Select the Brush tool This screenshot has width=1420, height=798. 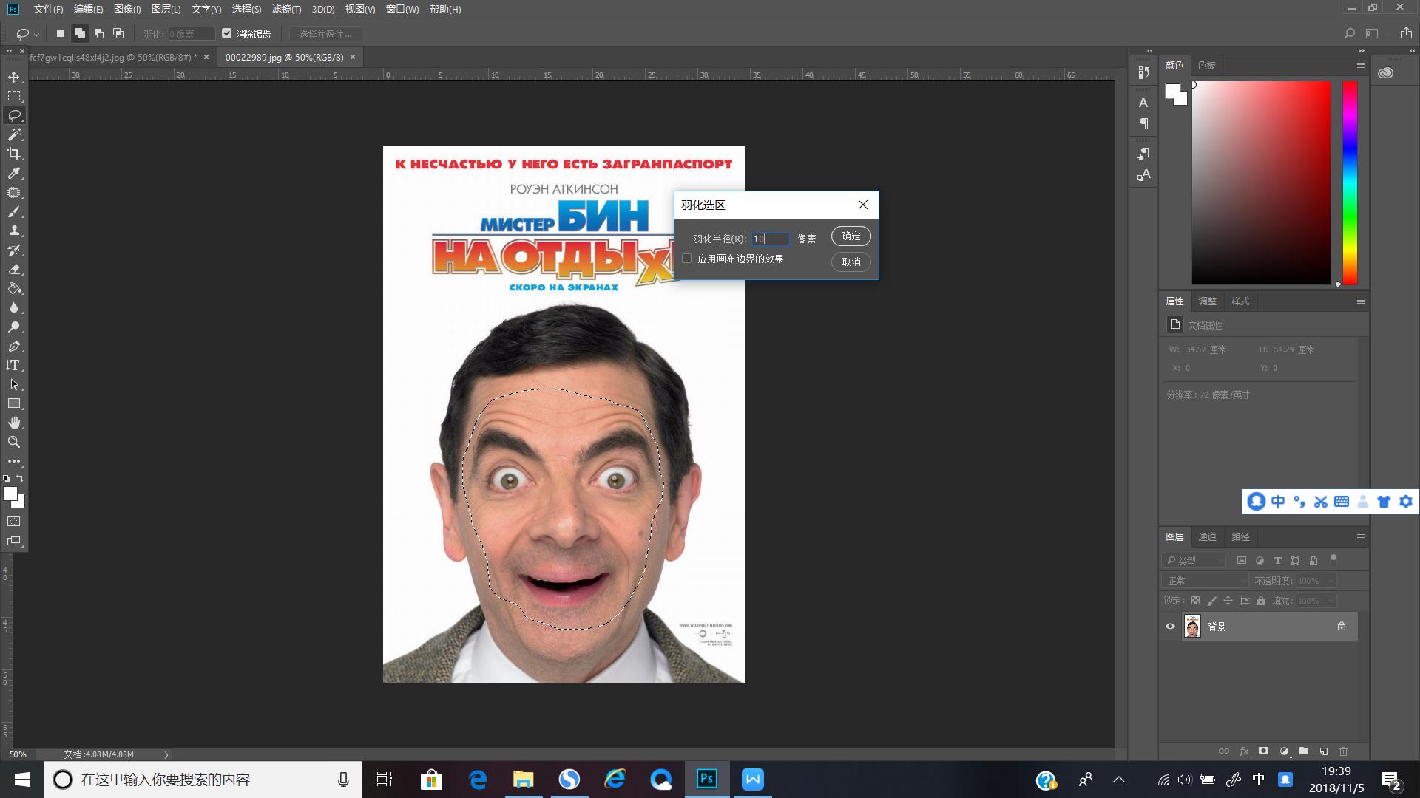(14, 211)
